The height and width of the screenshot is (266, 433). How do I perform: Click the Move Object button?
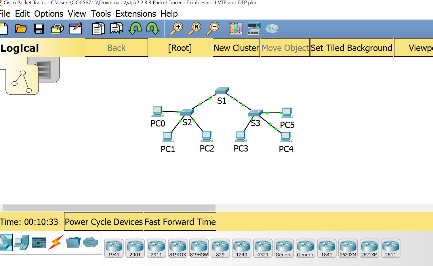[285, 48]
